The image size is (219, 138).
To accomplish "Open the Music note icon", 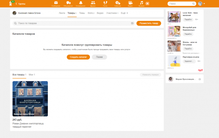I will (x=142, y=3).
